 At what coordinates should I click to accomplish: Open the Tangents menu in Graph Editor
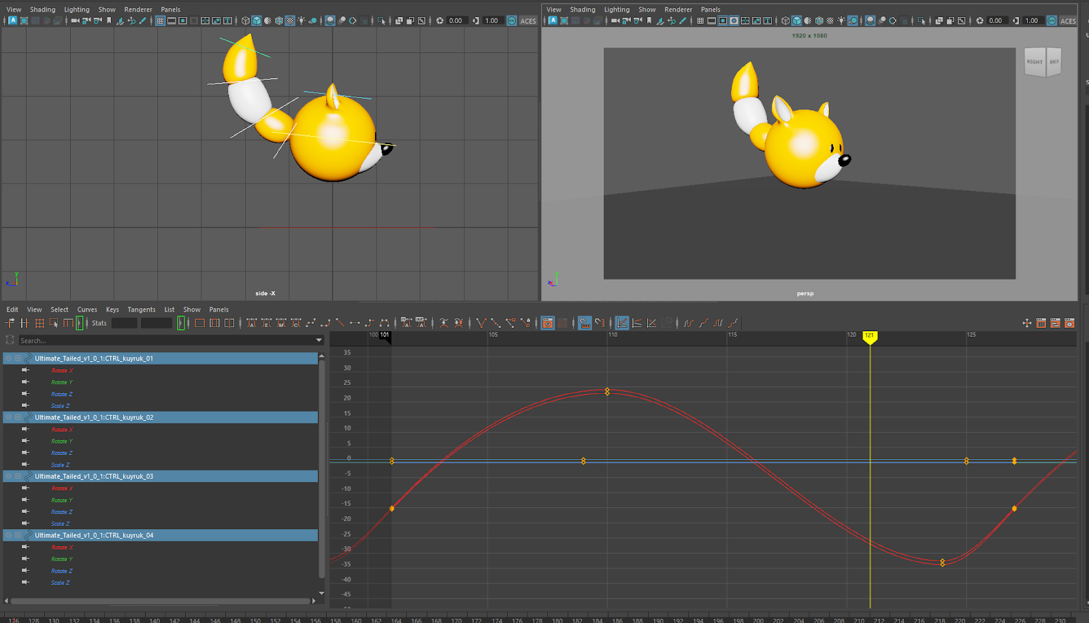pyautogui.click(x=142, y=309)
